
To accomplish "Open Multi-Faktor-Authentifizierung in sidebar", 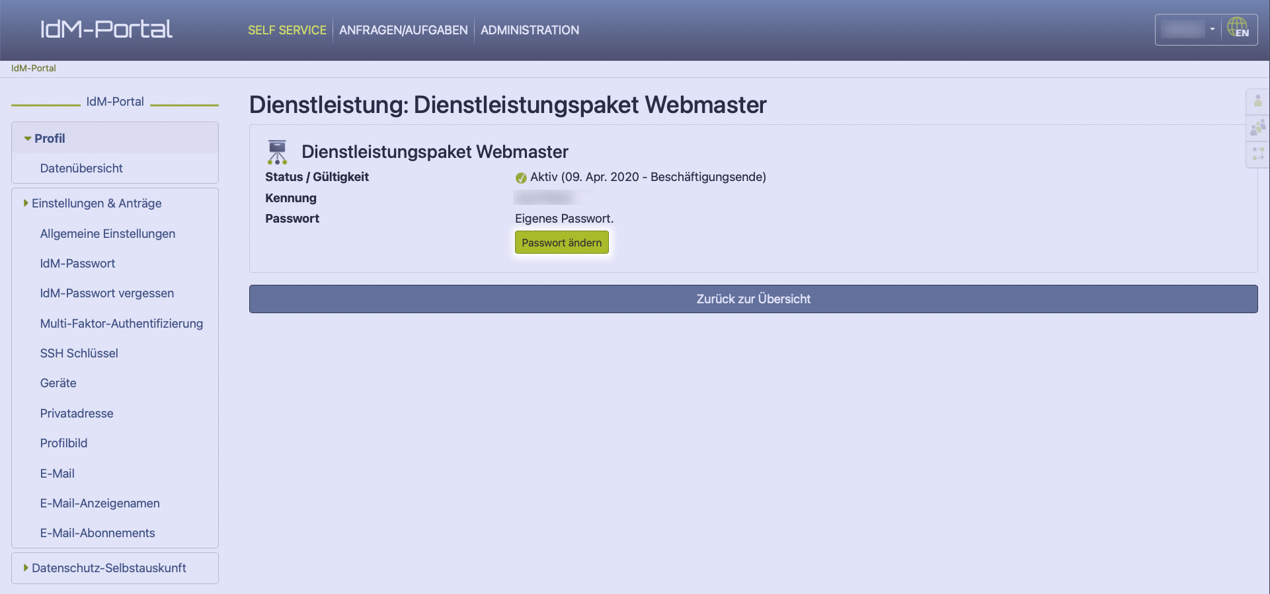I will click(x=122, y=324).
